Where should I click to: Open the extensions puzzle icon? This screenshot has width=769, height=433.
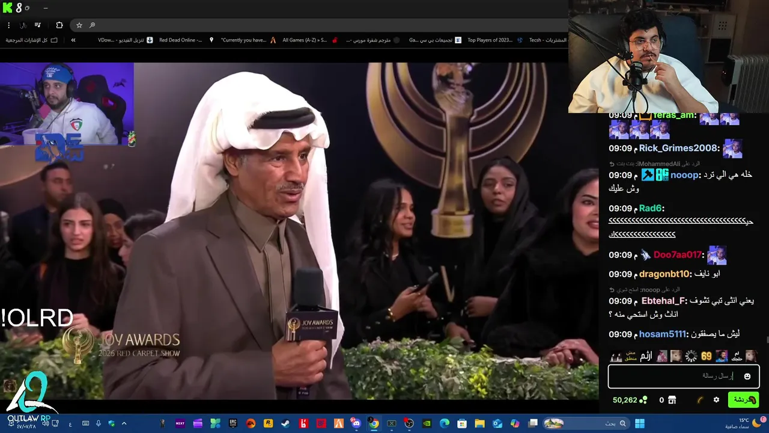pos(59,25)
